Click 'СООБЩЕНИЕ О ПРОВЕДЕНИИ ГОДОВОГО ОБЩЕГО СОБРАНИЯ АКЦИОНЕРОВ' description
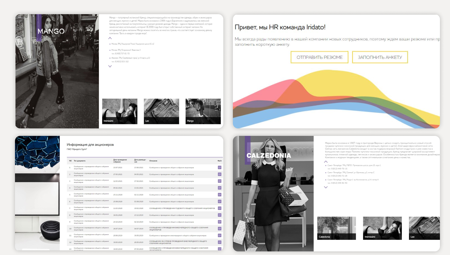The width and height of the screenshot is (450, 255). 182,208
